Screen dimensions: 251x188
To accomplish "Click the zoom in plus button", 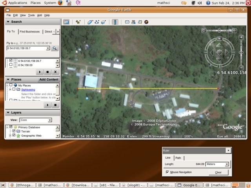I will coord(241,37).
